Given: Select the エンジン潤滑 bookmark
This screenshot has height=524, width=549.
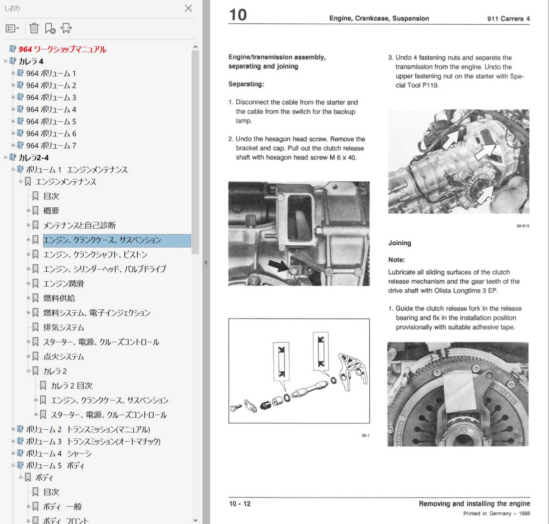Looking at the screenshot, I should [64, 284].
